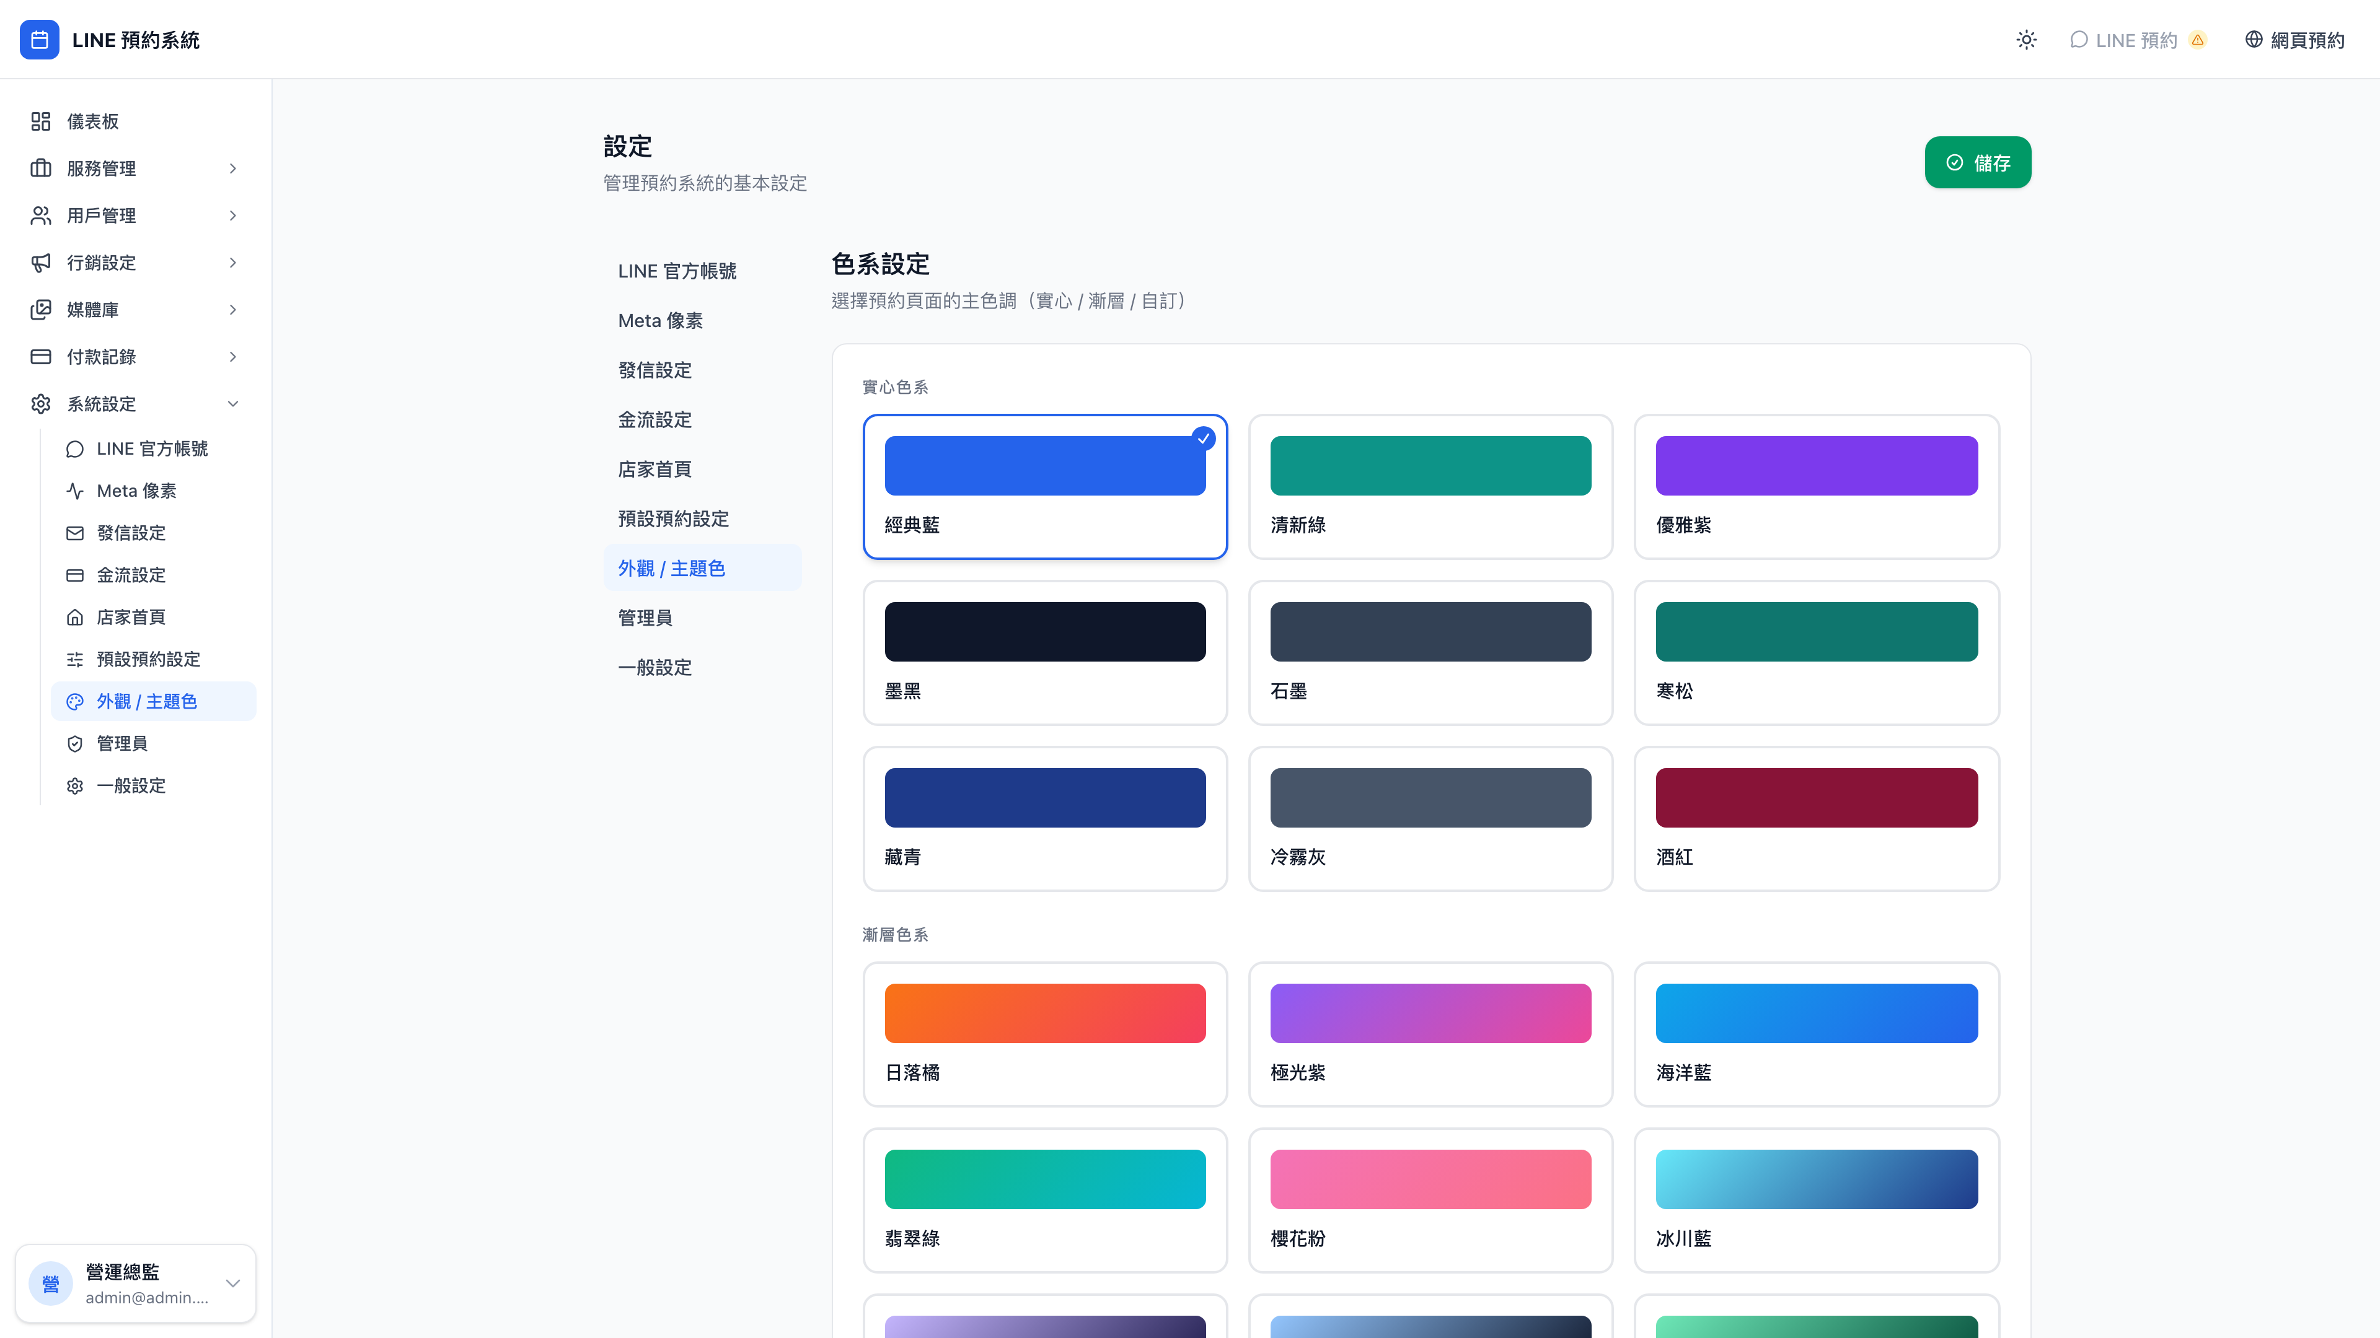Switch to the 預設預約設定 settings tab

[702, 518]
